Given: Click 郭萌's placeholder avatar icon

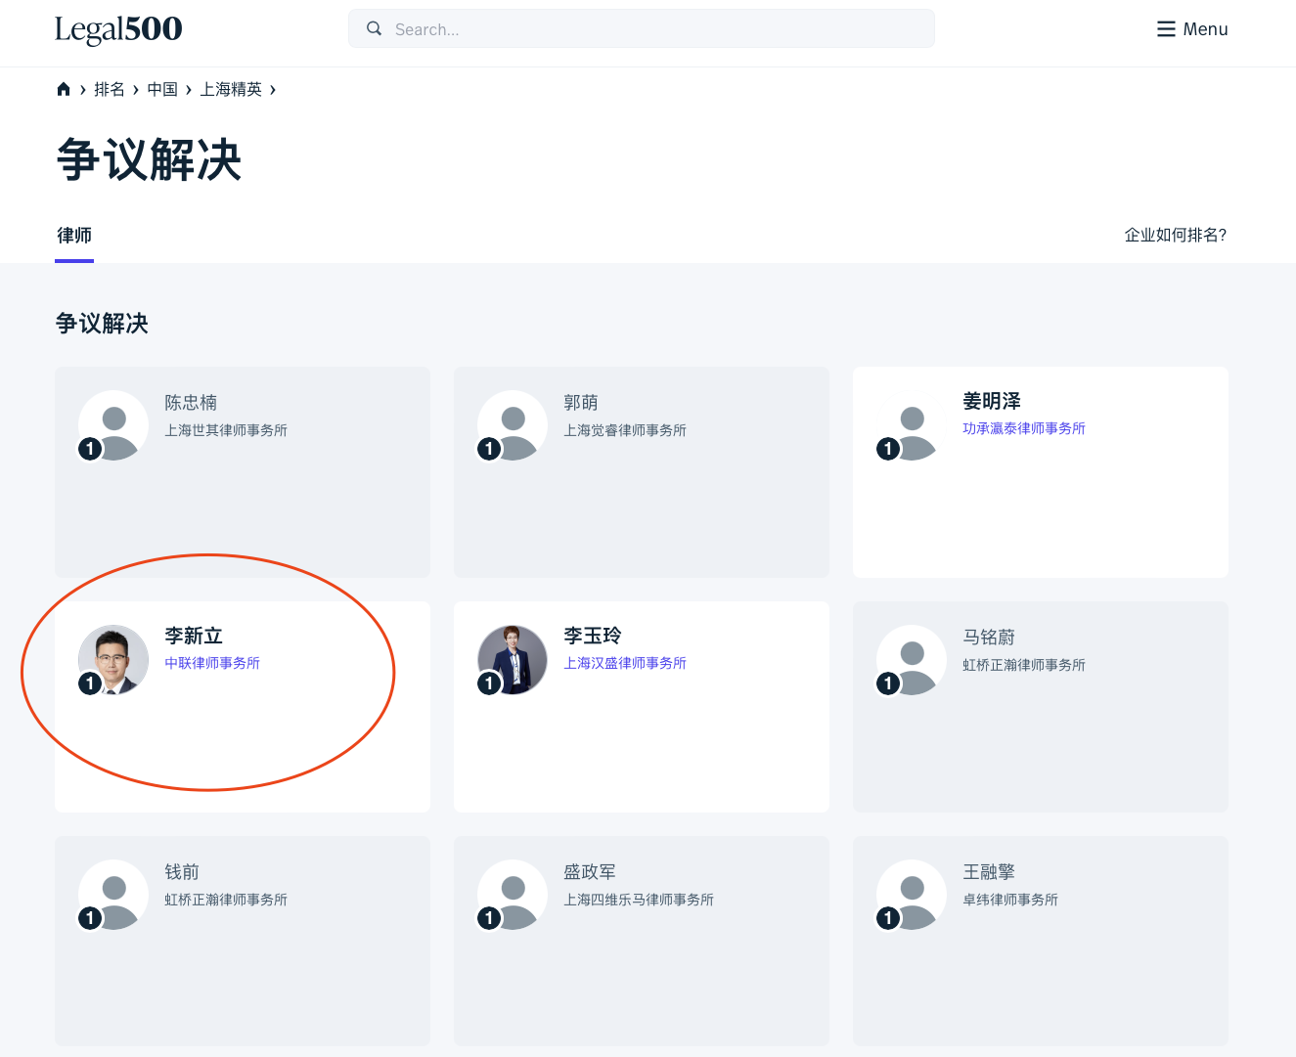Looking at the screenshot, I should (513, 426).
